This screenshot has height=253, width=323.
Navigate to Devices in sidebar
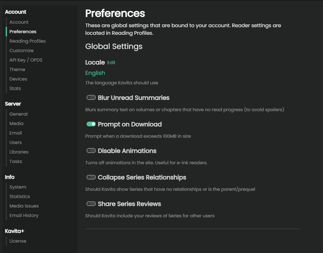tap(18, 79)
